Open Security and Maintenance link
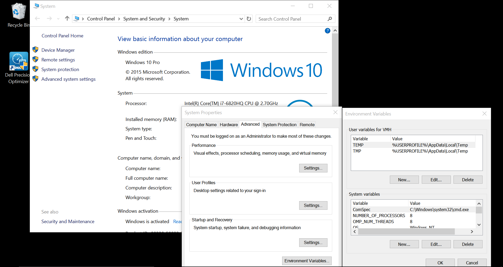503x267 pixels. (x=68, y=222)
